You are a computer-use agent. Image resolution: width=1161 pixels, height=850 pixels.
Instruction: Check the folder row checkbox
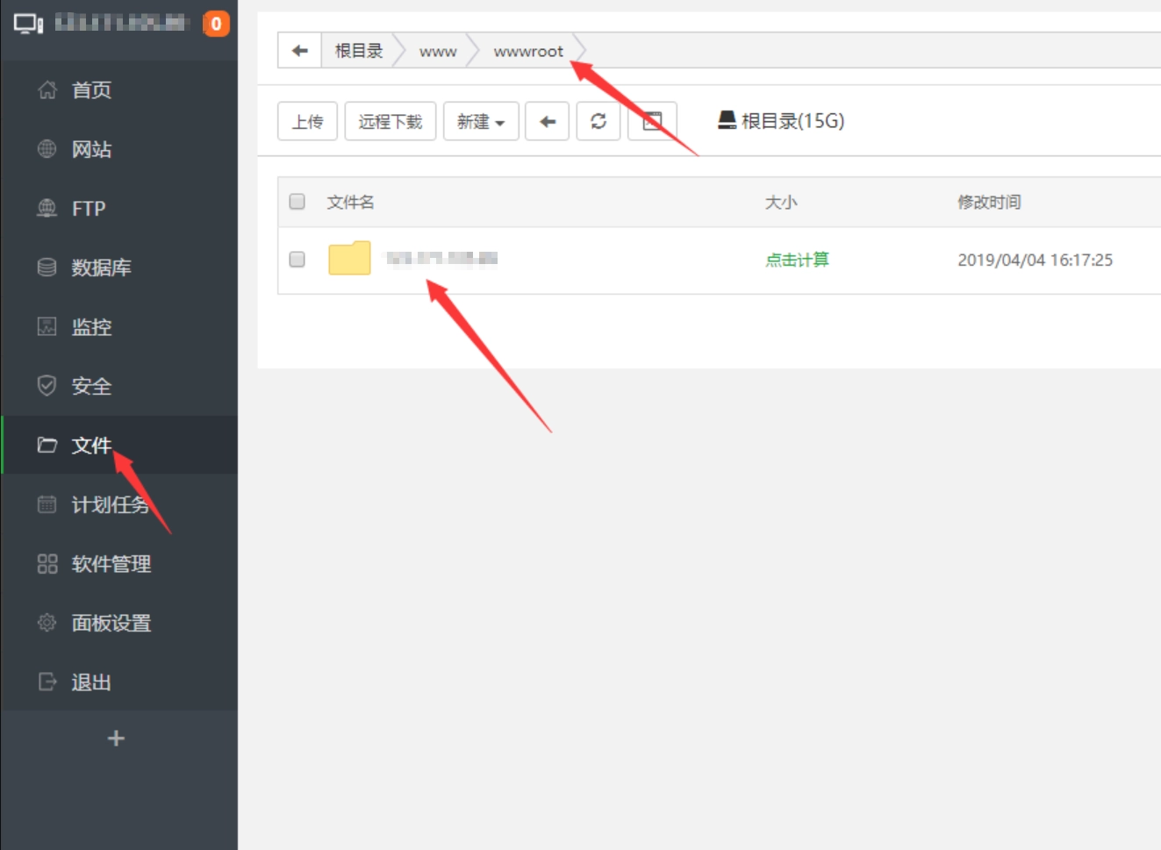pyautogui.click(x=297, y=260)
